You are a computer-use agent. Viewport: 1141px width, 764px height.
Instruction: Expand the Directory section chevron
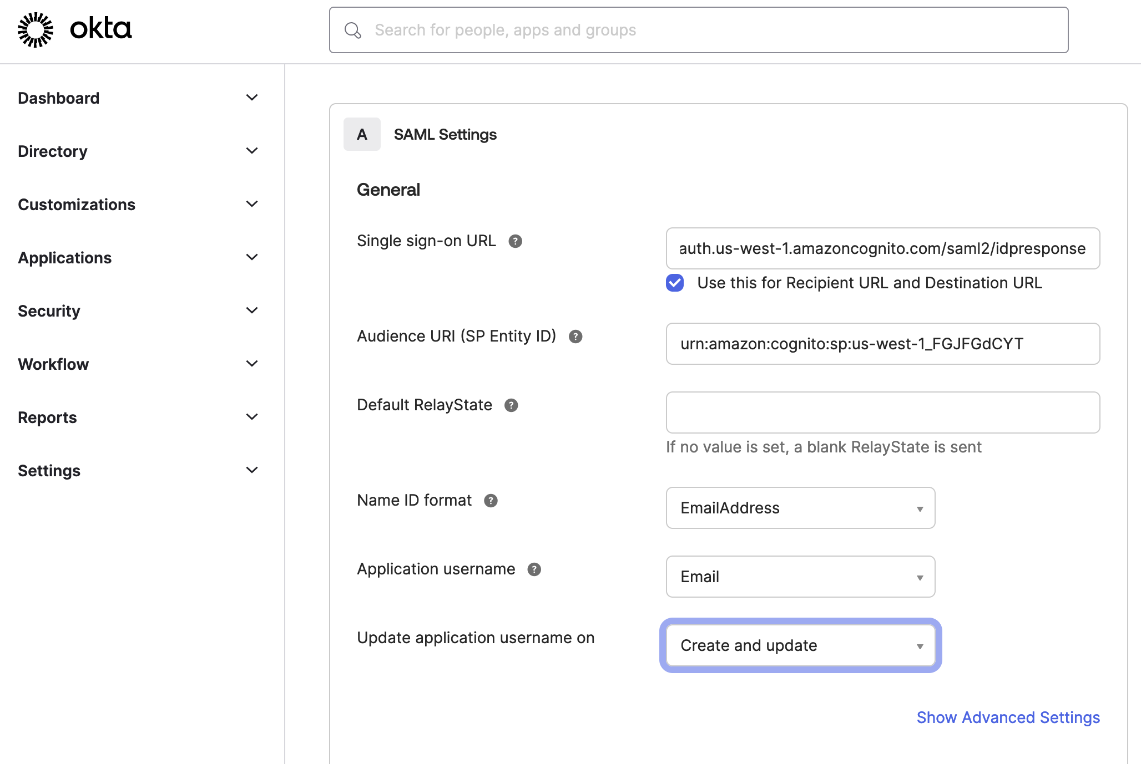[x=252, y=151]
